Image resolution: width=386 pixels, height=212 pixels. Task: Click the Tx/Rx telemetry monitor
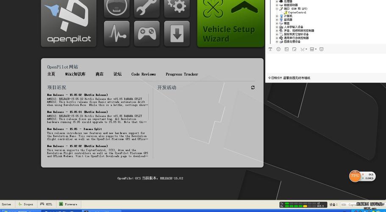(303, 205)
